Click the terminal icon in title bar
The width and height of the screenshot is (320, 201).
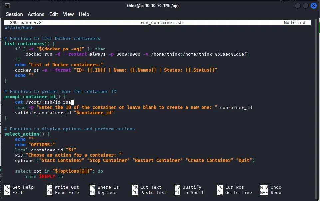pos(7,6)
